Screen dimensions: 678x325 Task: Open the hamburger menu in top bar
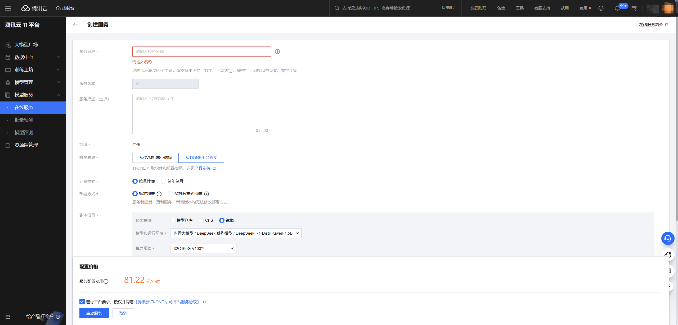coord(8,8)
